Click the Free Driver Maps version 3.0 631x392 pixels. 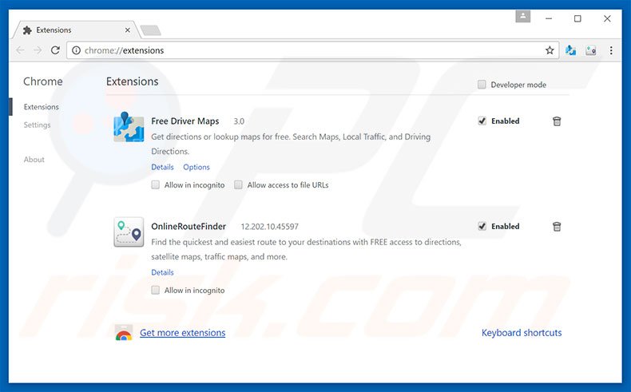pos(239,121)
